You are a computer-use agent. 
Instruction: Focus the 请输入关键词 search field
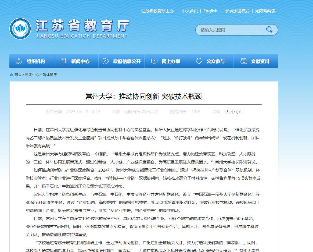(231, 30)
